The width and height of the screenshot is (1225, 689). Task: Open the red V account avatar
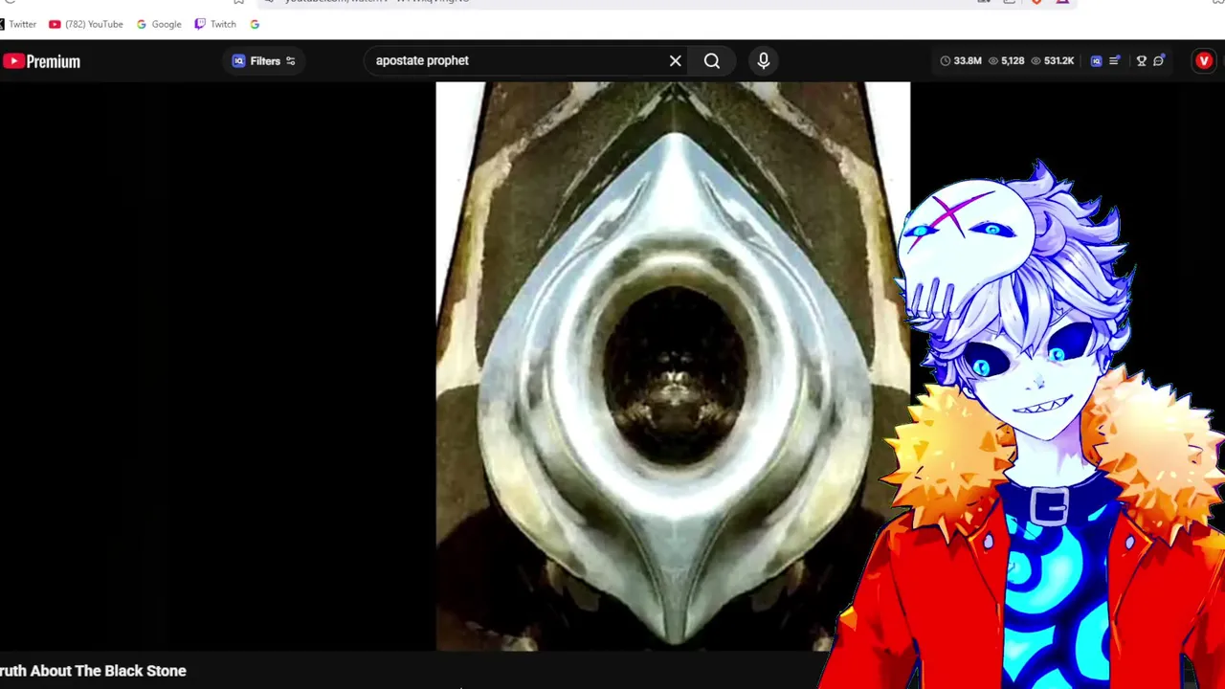pos(1204,60)
